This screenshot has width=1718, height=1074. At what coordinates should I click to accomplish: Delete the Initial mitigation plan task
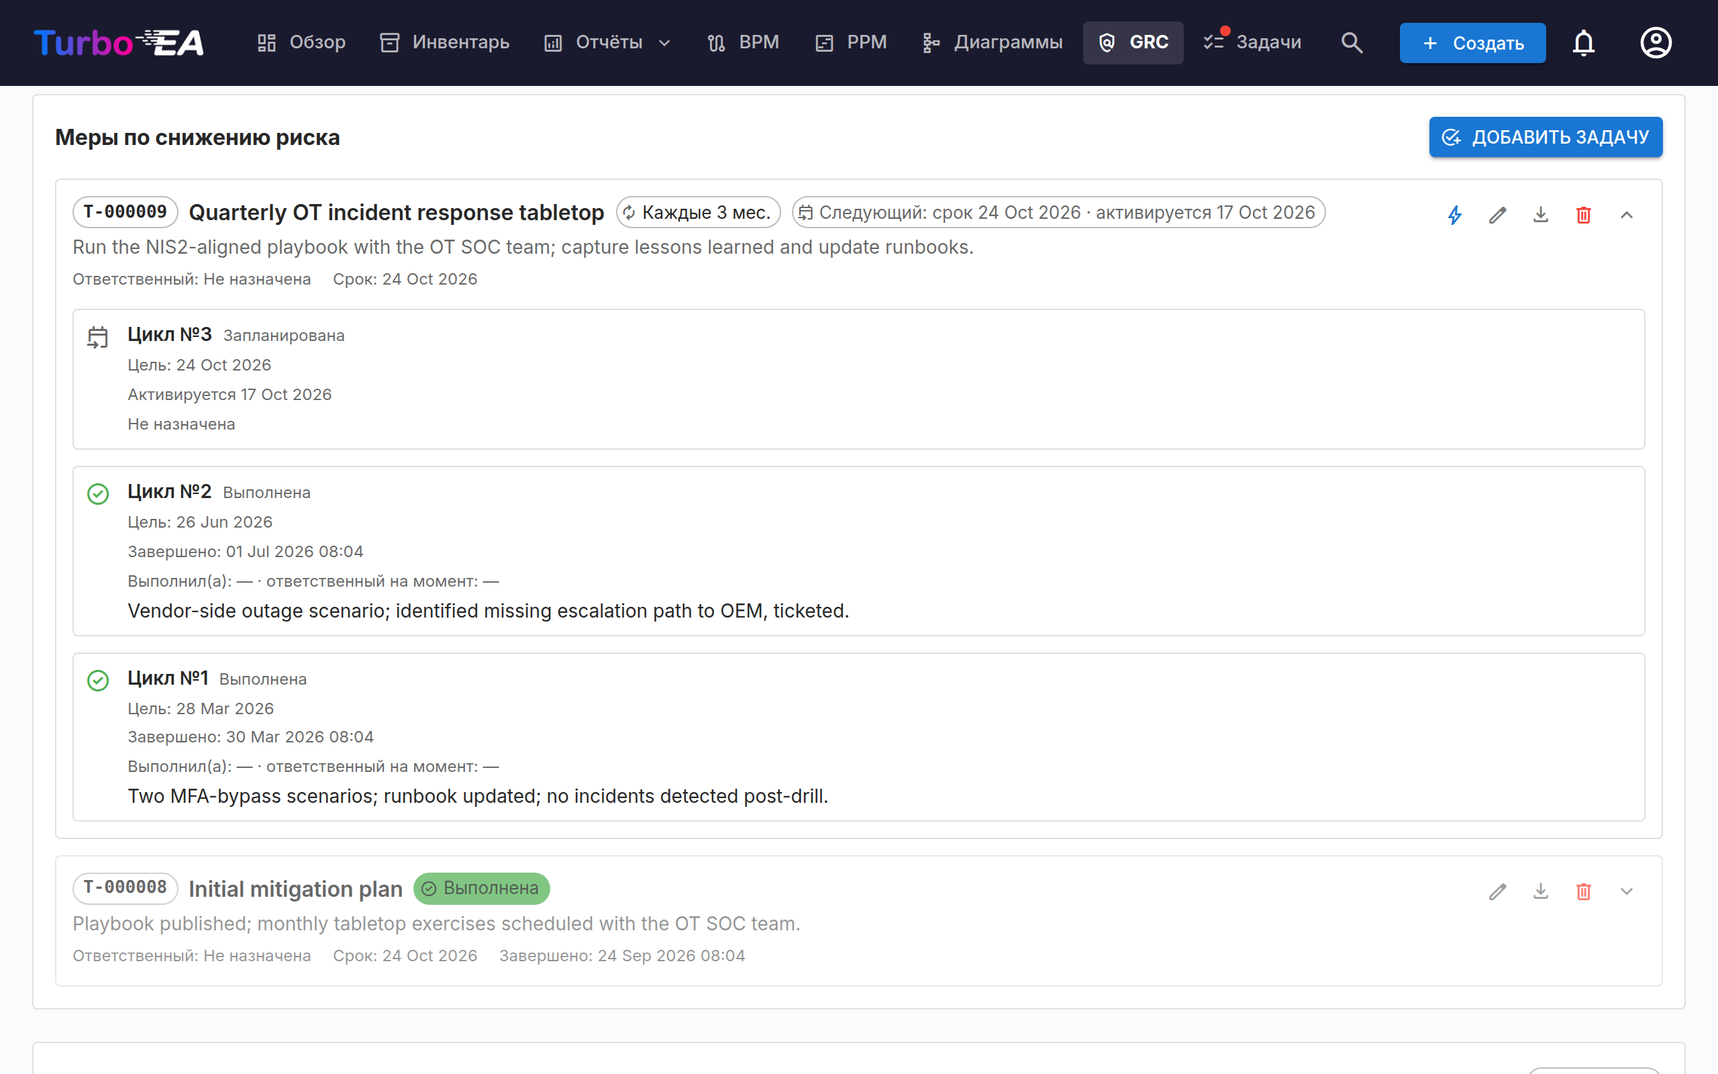(x=1583, y=891)
